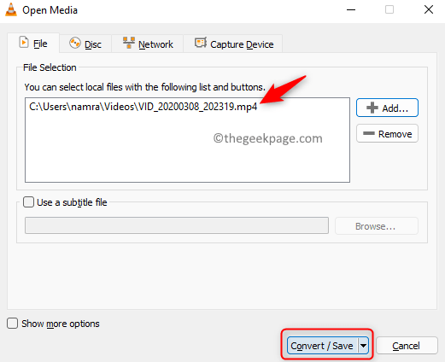The height and width of the screenshot is (362, 445).
Task: Close the Open Media dialog
Action: pos(429,10)
